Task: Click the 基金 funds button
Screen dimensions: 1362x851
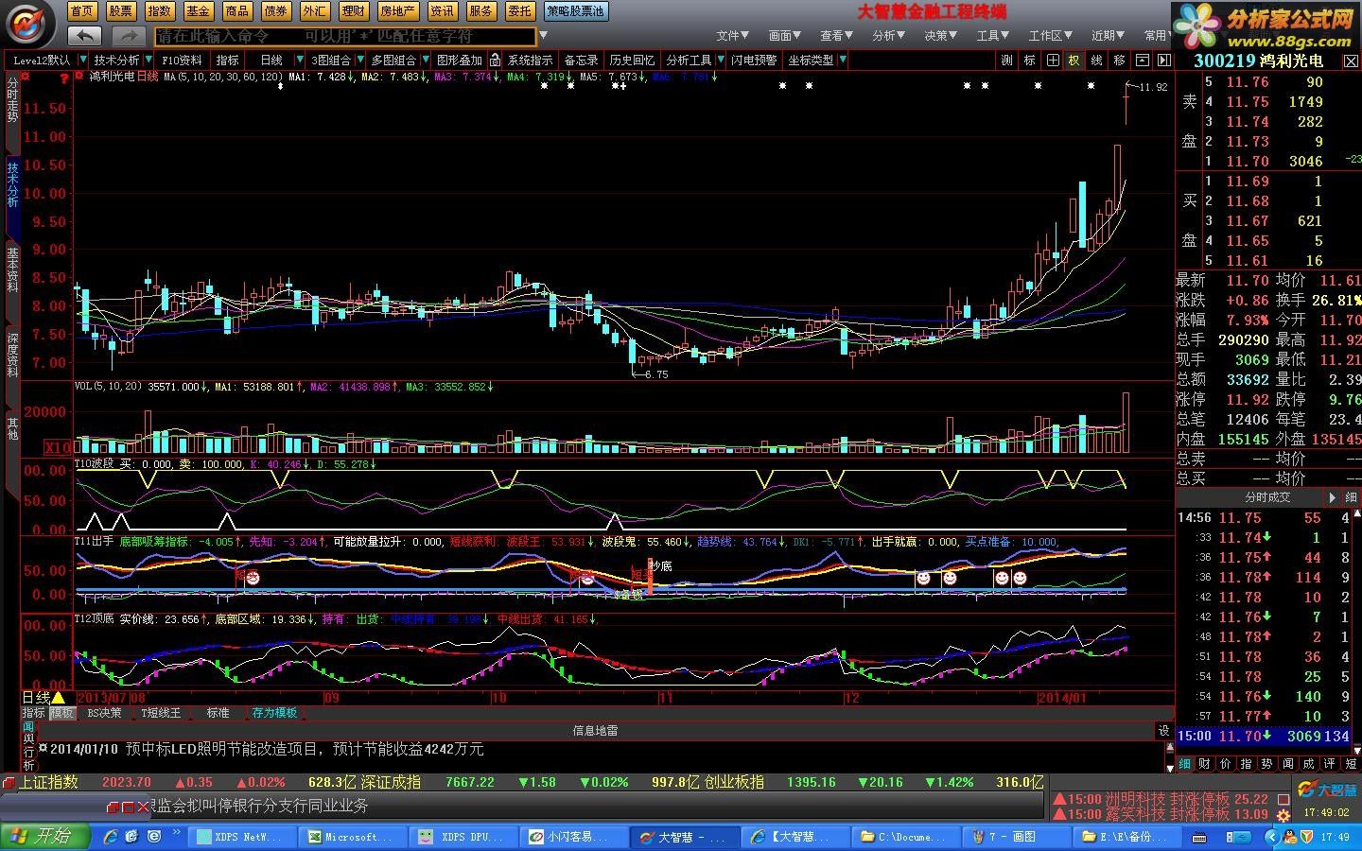Action: pyautogui.click(x=199, y=11)
